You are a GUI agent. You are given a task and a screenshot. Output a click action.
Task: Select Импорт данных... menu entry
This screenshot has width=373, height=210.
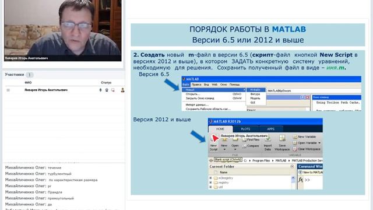tap(214, 105)
